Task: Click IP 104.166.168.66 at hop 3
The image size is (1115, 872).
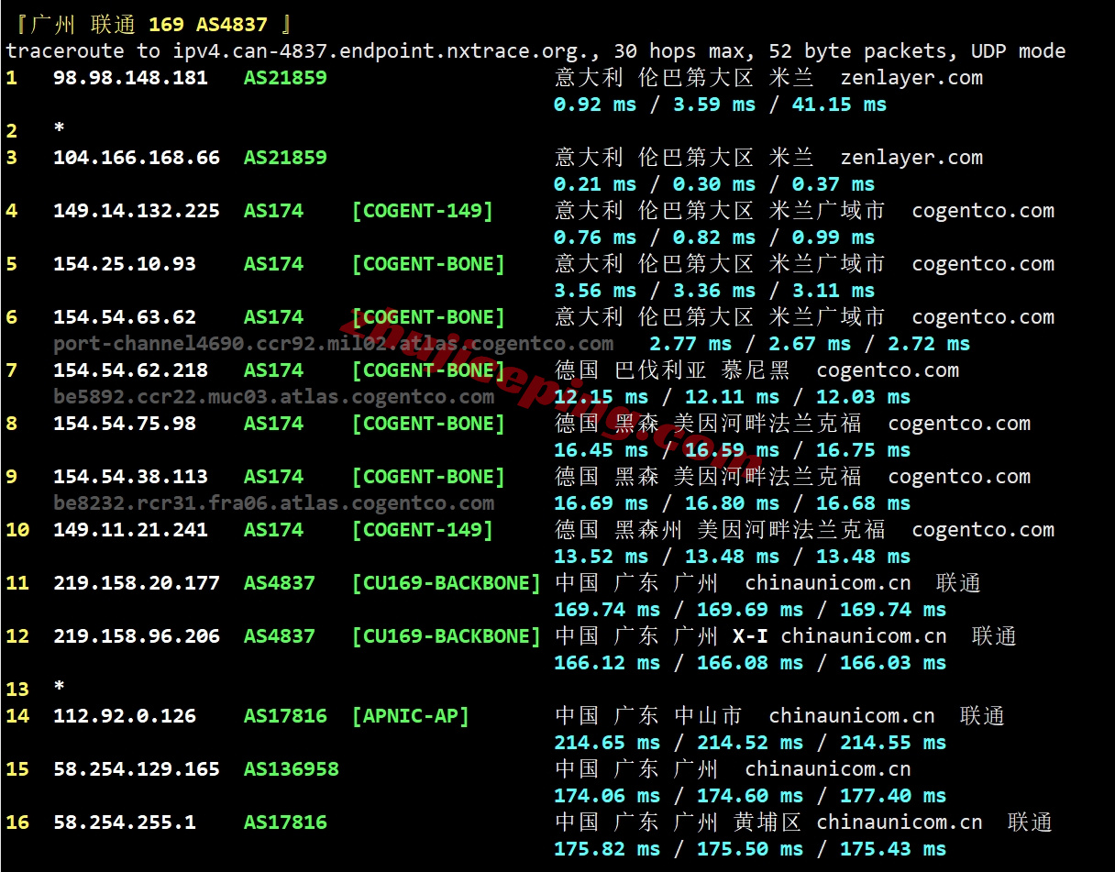Action: click(137, 158)
